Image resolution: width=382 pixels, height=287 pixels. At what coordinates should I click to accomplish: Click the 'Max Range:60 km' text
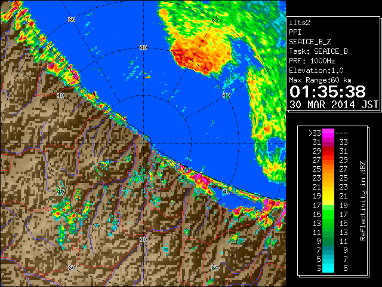point(320,80)
